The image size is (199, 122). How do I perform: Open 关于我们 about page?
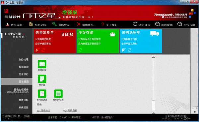click(x=109, y=25)
